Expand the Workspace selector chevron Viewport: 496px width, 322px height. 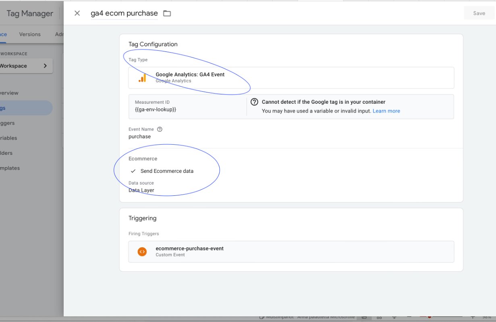tap(45, 66)
